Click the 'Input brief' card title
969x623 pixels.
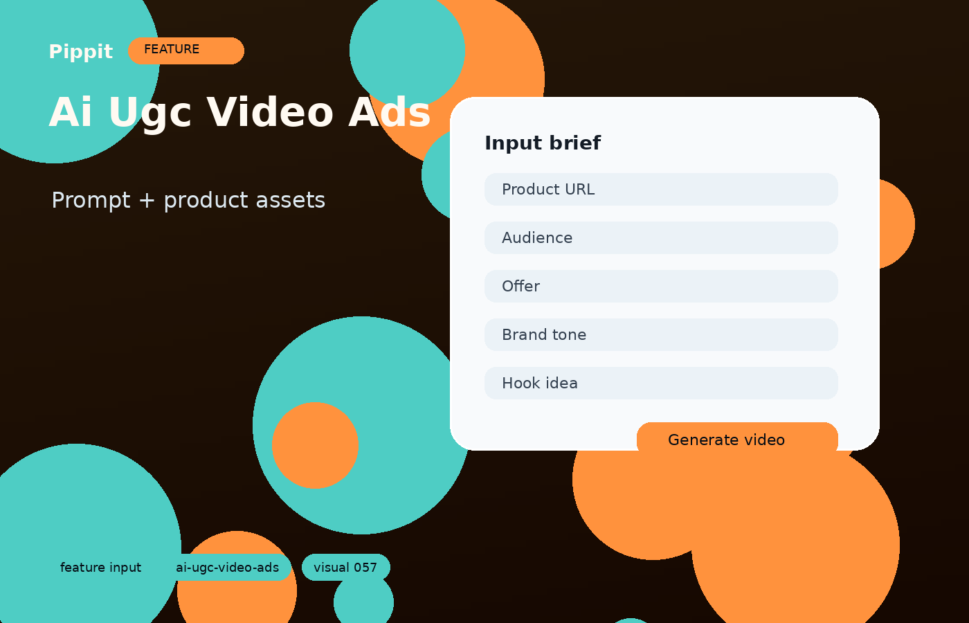(543, 143)
